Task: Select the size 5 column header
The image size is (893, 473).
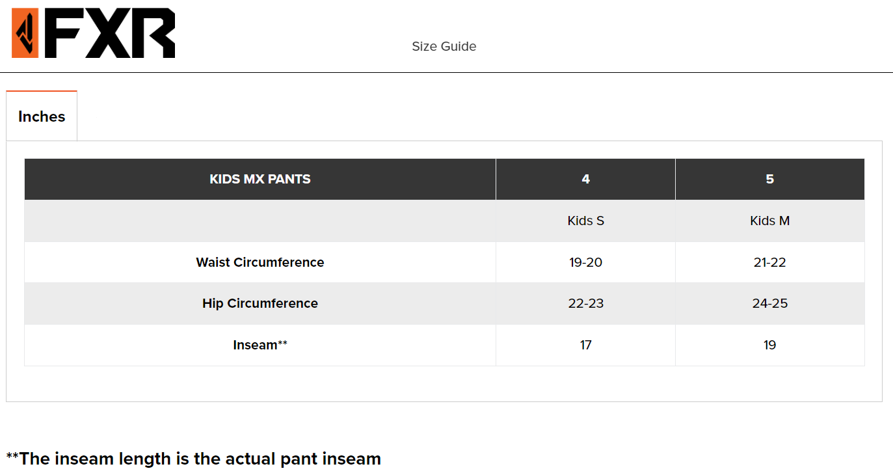Action: 769,179
